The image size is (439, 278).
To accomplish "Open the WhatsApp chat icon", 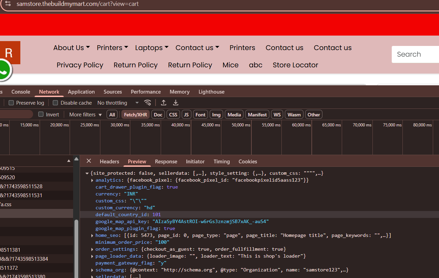I will tap(3, 70).
